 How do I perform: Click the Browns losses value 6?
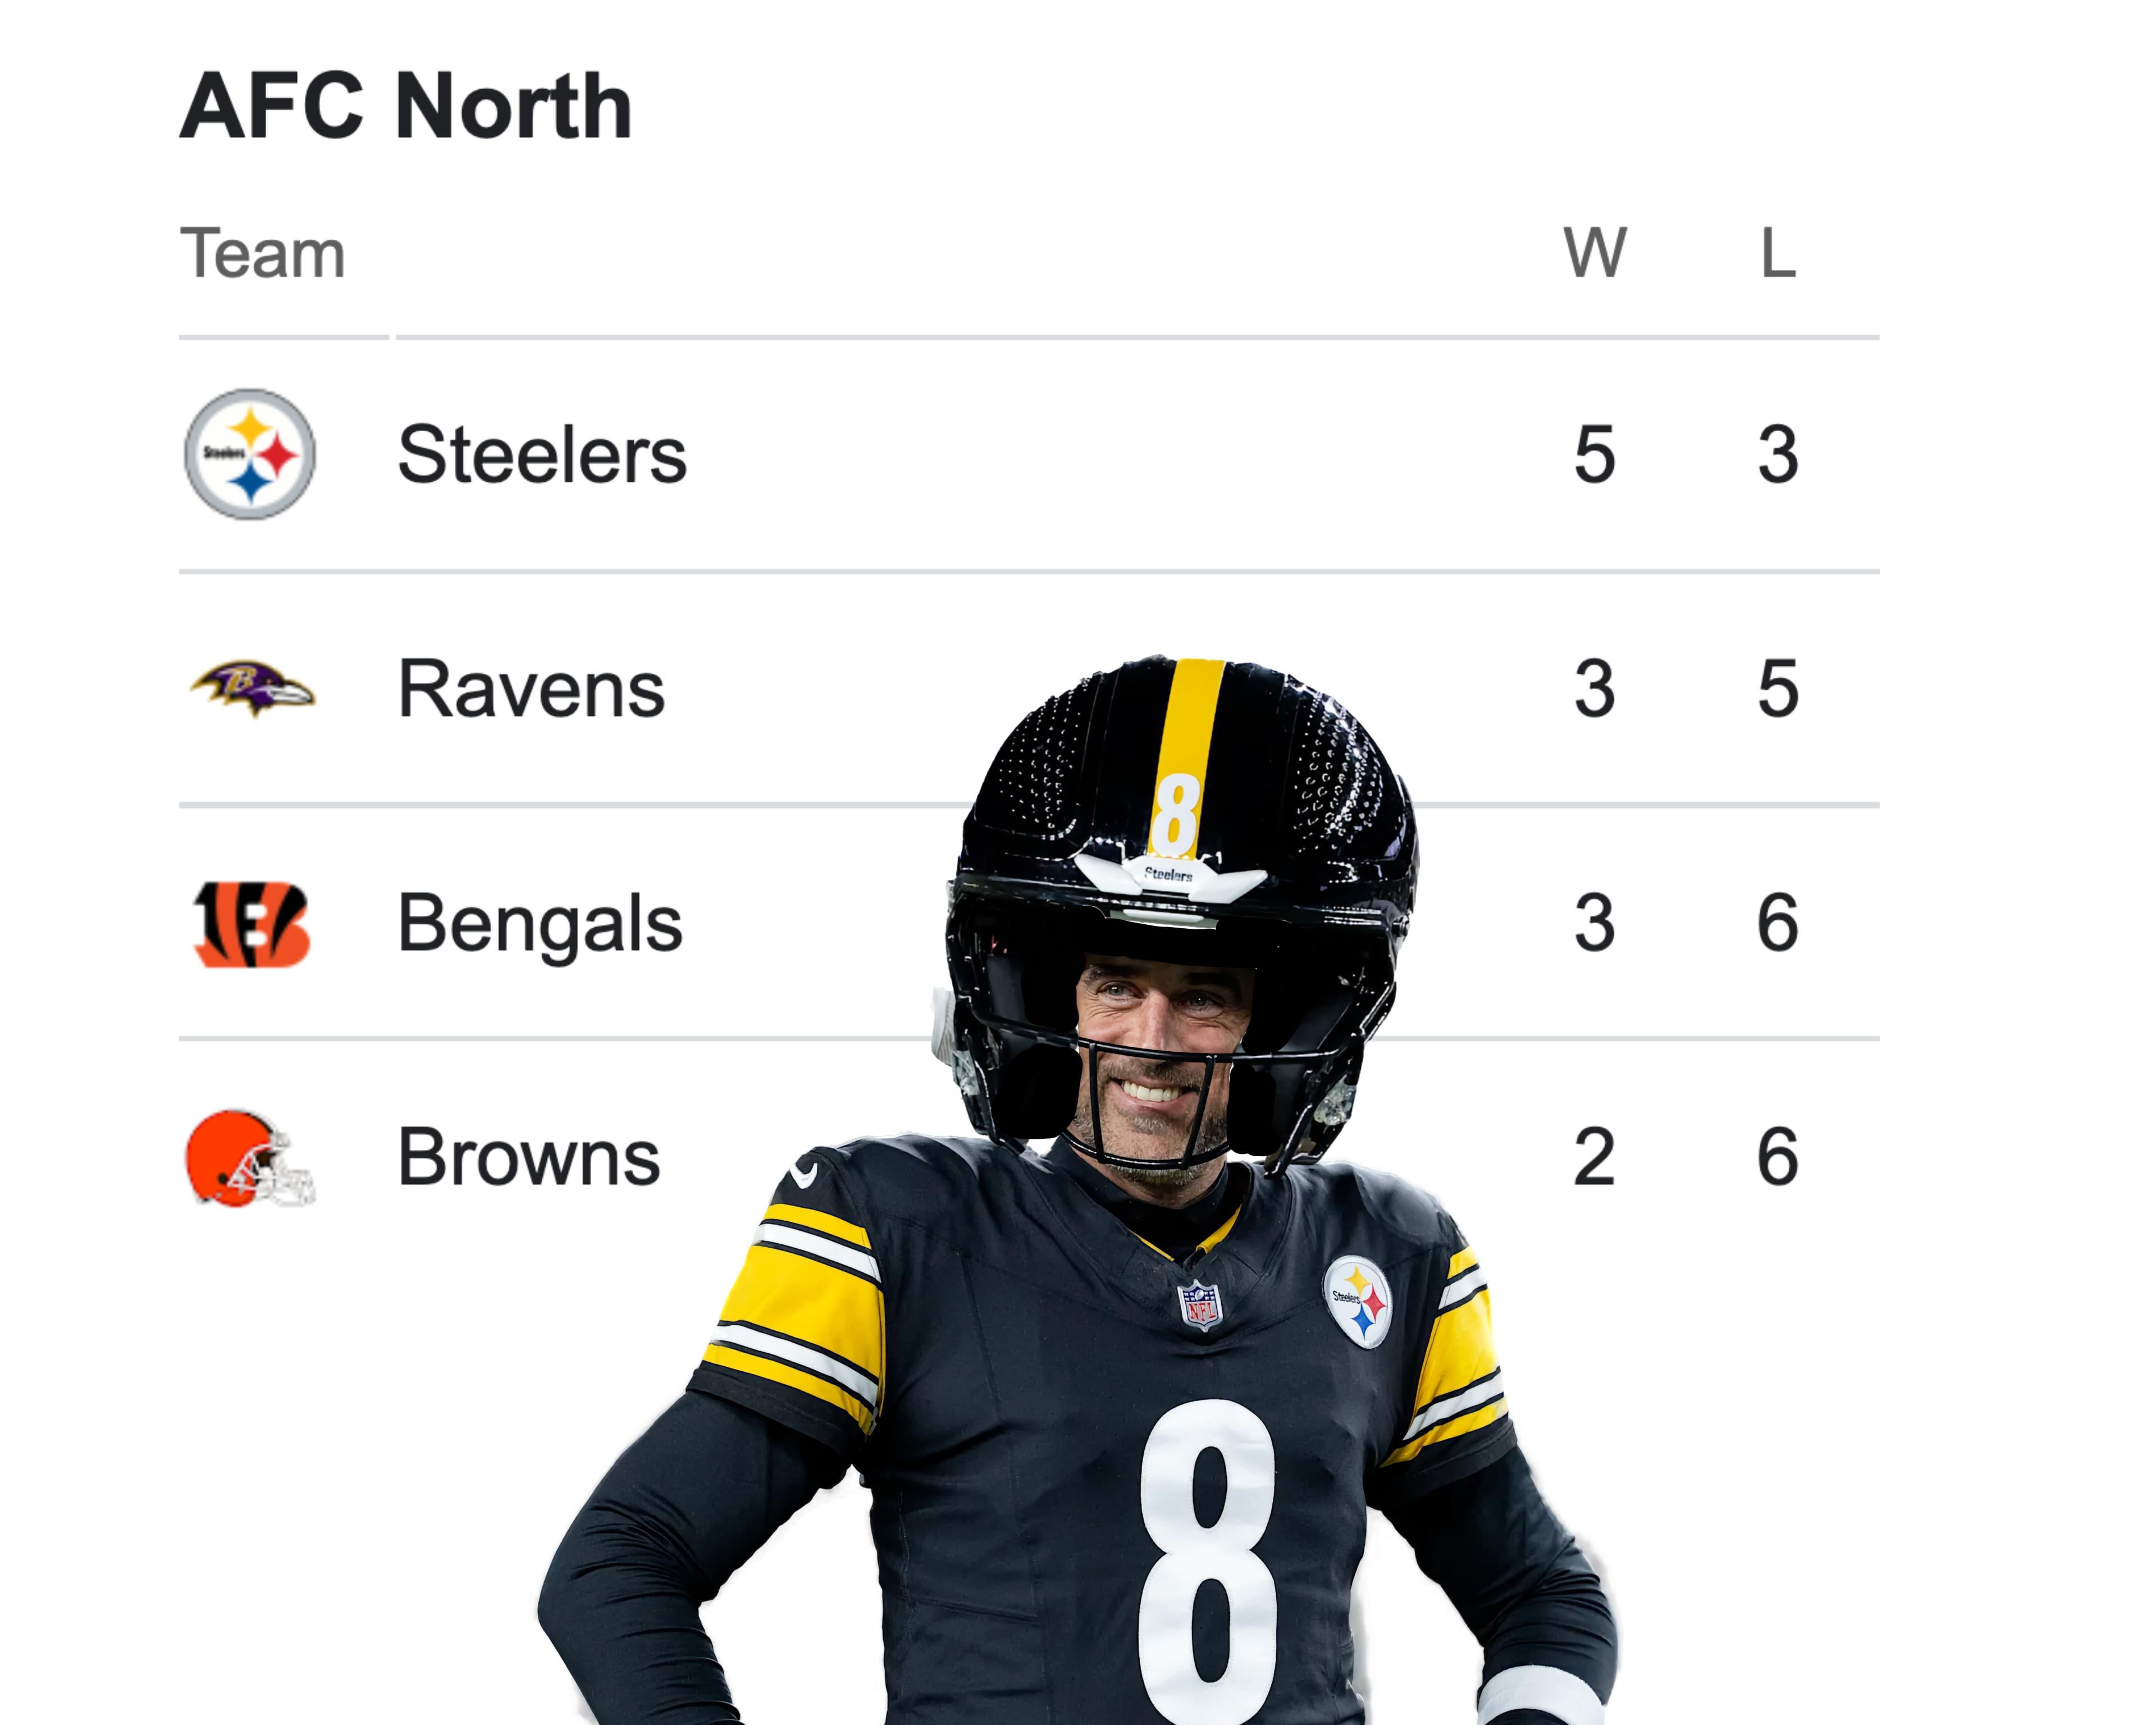[1778, 1158]
